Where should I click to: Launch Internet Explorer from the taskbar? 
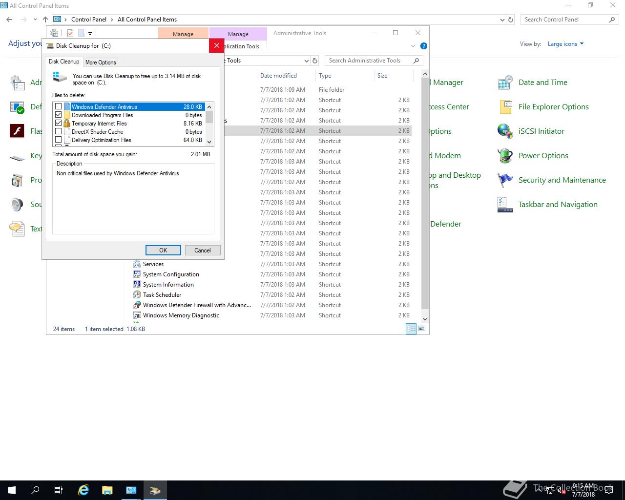tap(83, 490)
